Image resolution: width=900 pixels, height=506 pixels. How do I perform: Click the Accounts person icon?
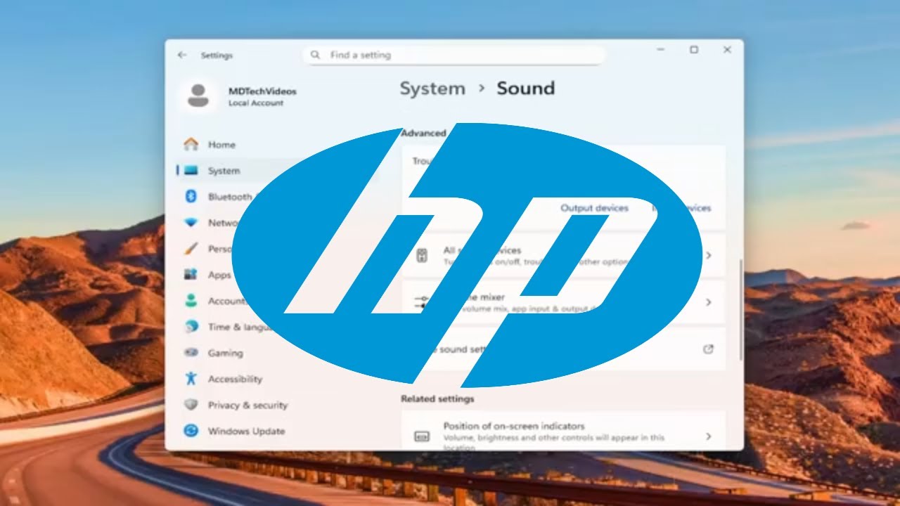191,301
